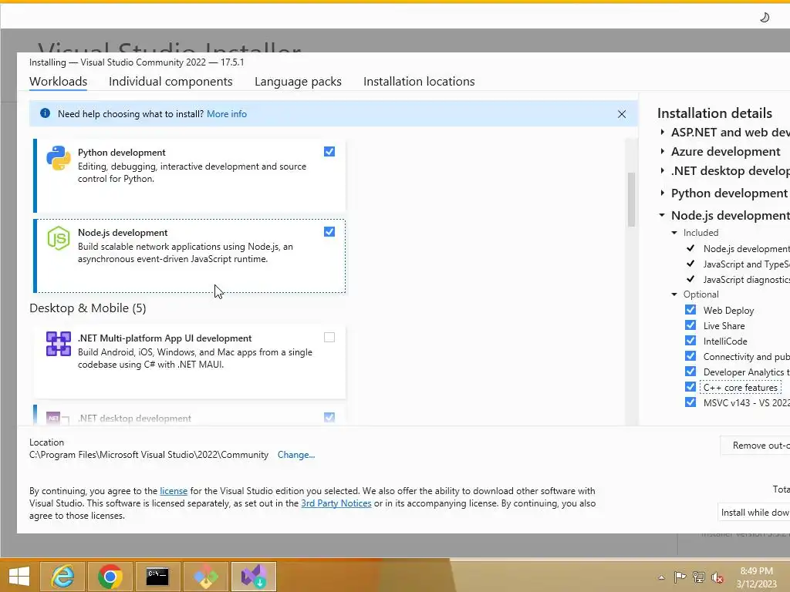Select Node.js development workload card title
Viewport: 790px width, 592px height.
click(123, 233)
